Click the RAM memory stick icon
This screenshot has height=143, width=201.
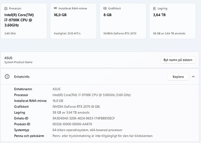(x=55, y=8)
